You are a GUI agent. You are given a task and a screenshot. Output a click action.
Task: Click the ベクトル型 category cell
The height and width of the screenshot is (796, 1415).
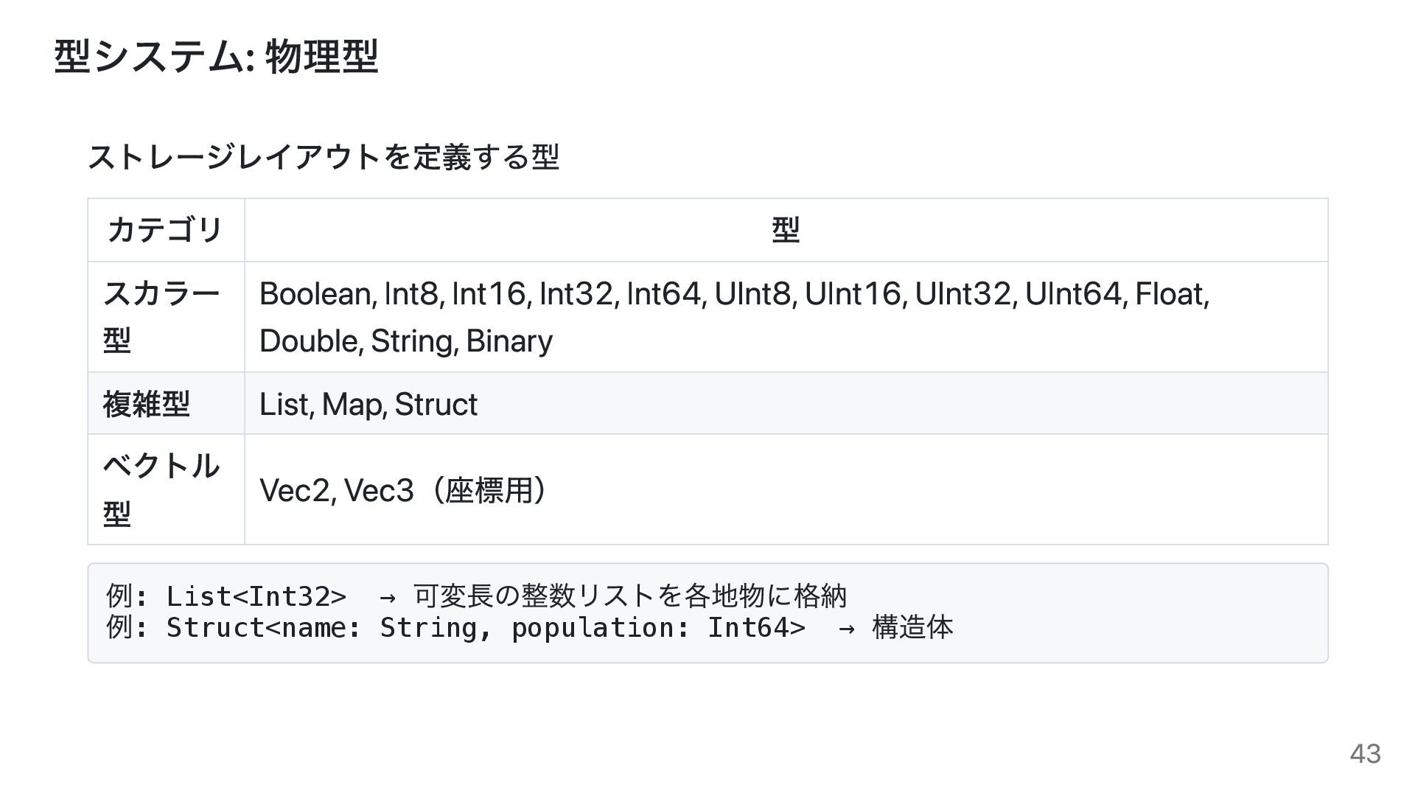[x=166, y=489]
